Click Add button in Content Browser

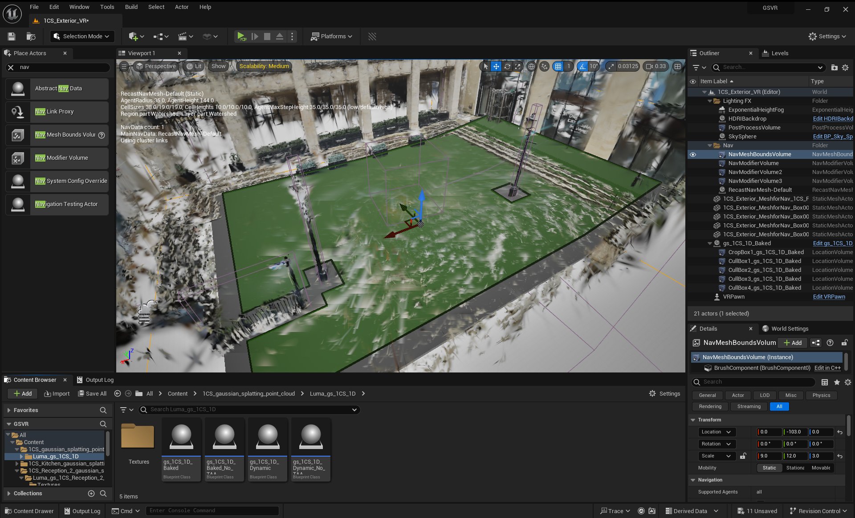[23, 394]
